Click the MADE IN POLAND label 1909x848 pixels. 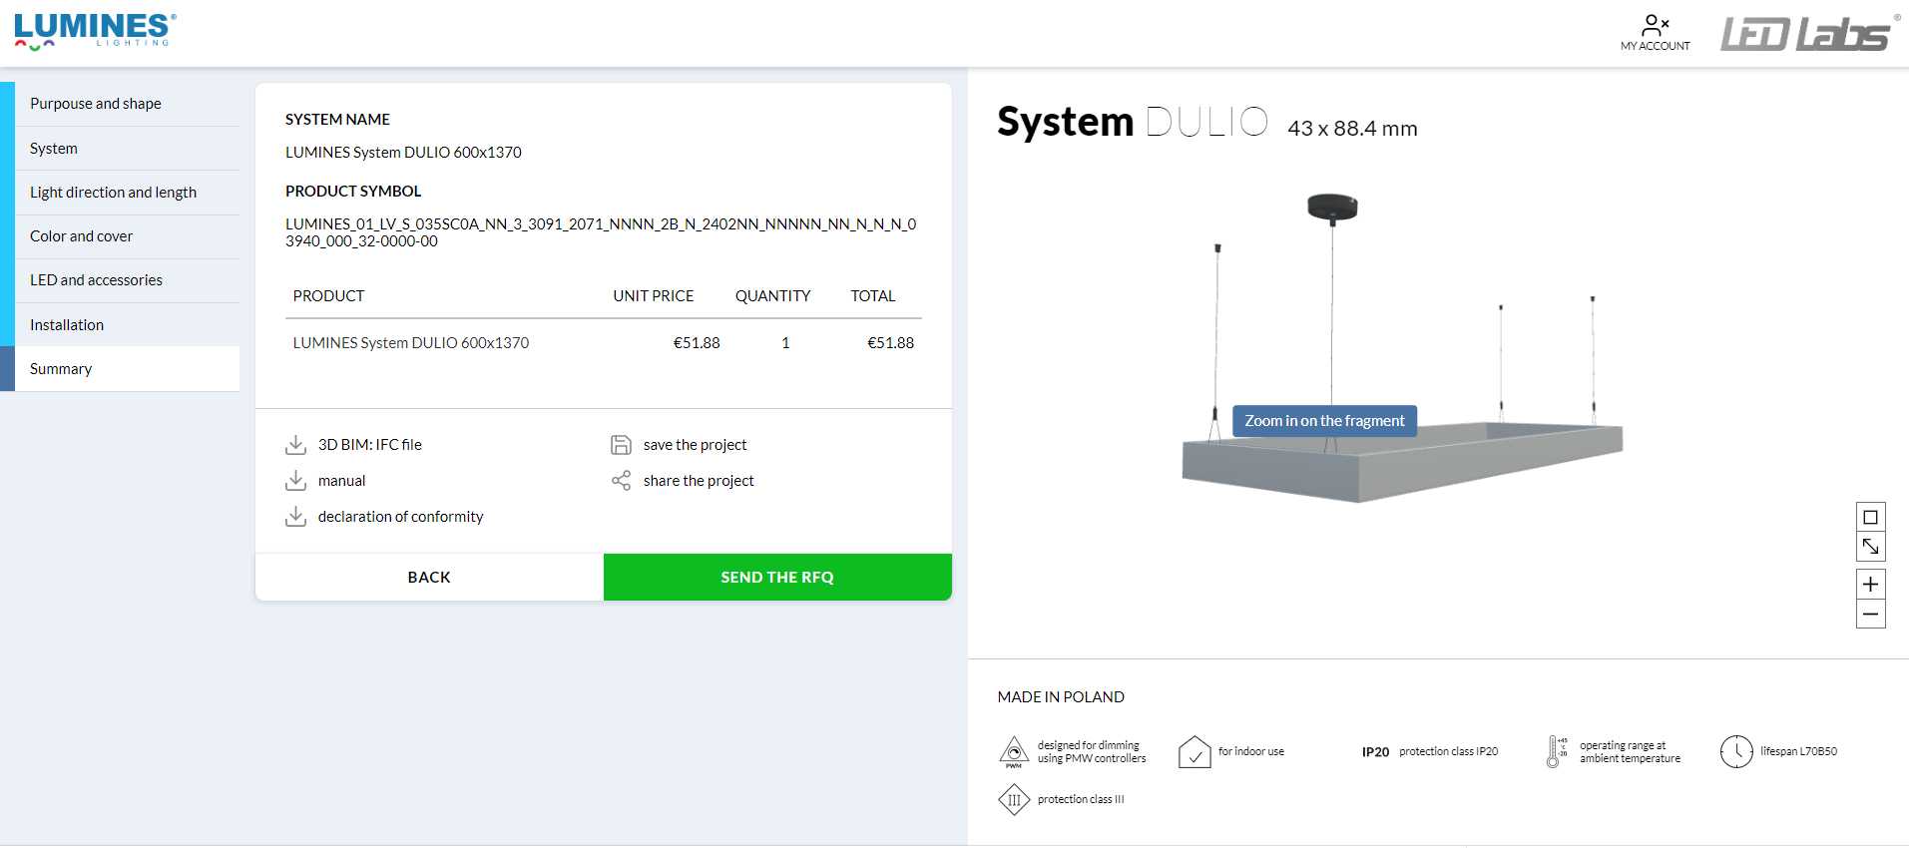[x=1061, y=697]
